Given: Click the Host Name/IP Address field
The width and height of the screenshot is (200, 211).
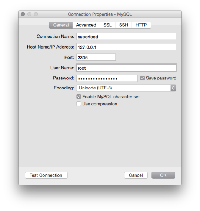Looking at the screenshot, I should pos(126,47).
